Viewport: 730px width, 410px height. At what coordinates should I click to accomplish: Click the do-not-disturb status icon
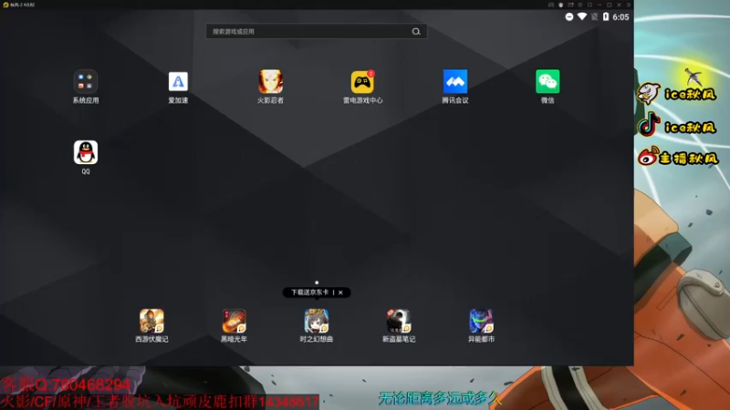pos(568,16)
